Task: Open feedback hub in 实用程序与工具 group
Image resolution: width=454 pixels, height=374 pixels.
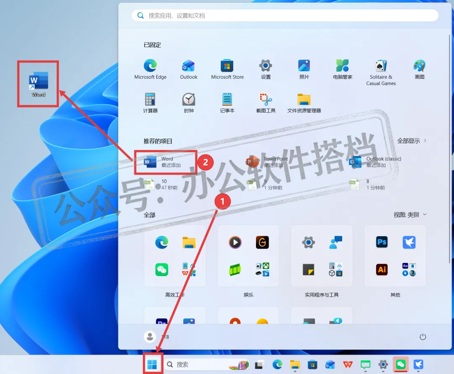Action: (336, 242)
